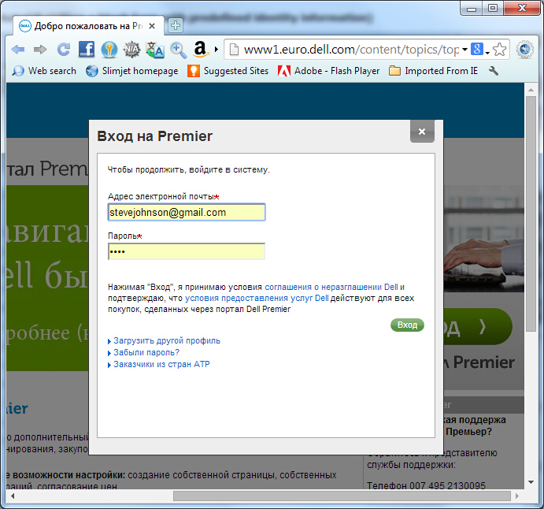Click the zoom magnifier icon
Viewport: 544px width, 509px height.
[x=179, y=50]
